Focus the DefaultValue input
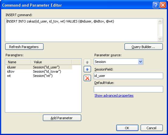This screenshot has width=168, height=135. [128, 89]
